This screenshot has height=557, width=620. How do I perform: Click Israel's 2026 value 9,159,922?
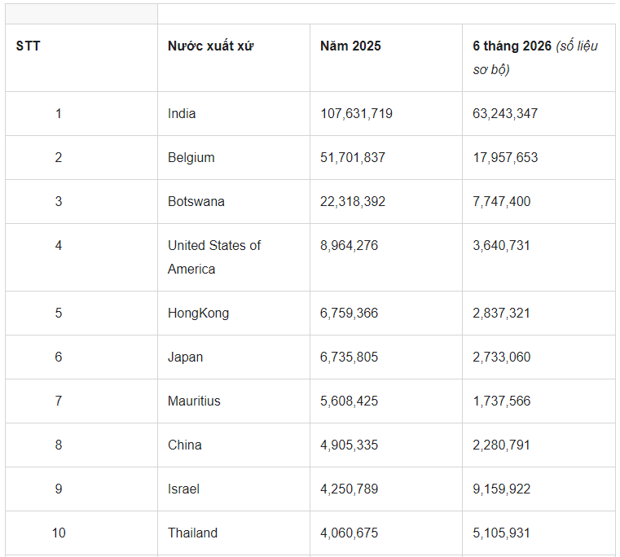[501, 489]
